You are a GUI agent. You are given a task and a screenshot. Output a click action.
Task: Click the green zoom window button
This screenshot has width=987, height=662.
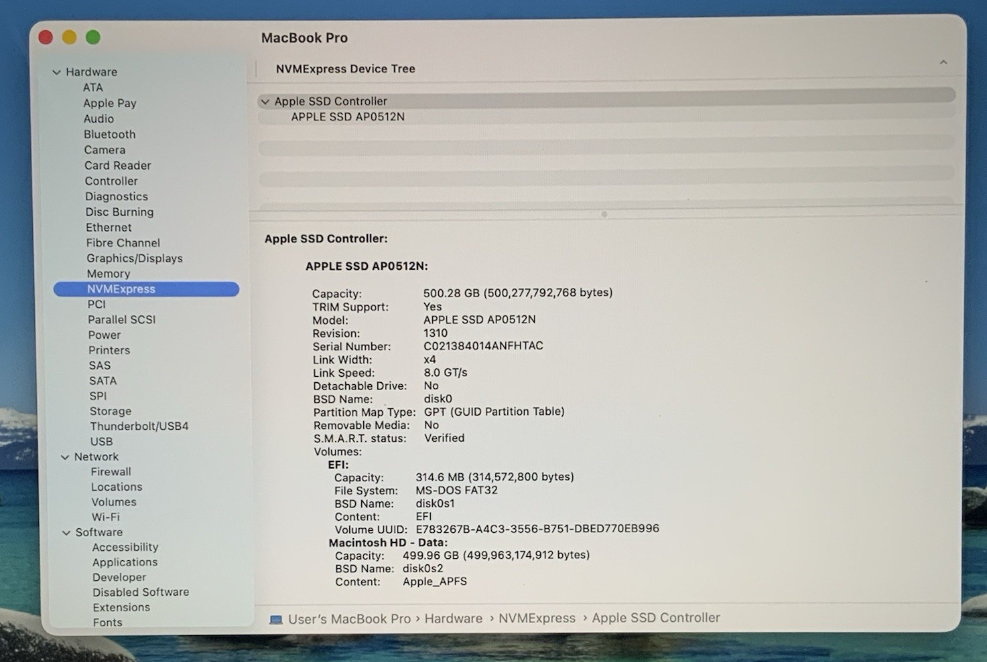93,37
